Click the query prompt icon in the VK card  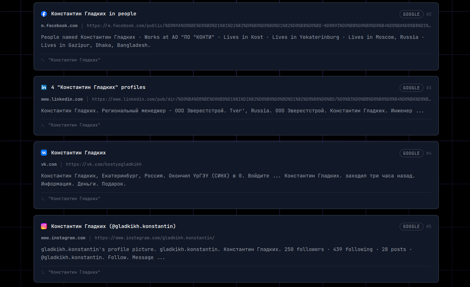(x=43, y=199)
